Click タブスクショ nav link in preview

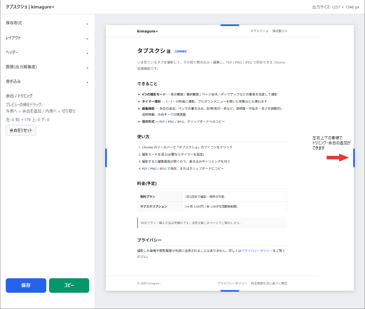pyautogui.click(x=259, y=31)
